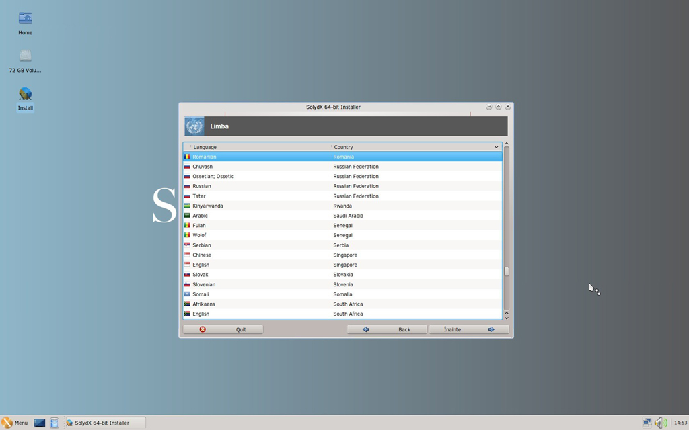Screen dimensions: 689x430
Task: Click the Rwanda flag next to Kinyarwanda
Action: coord(187,206)
